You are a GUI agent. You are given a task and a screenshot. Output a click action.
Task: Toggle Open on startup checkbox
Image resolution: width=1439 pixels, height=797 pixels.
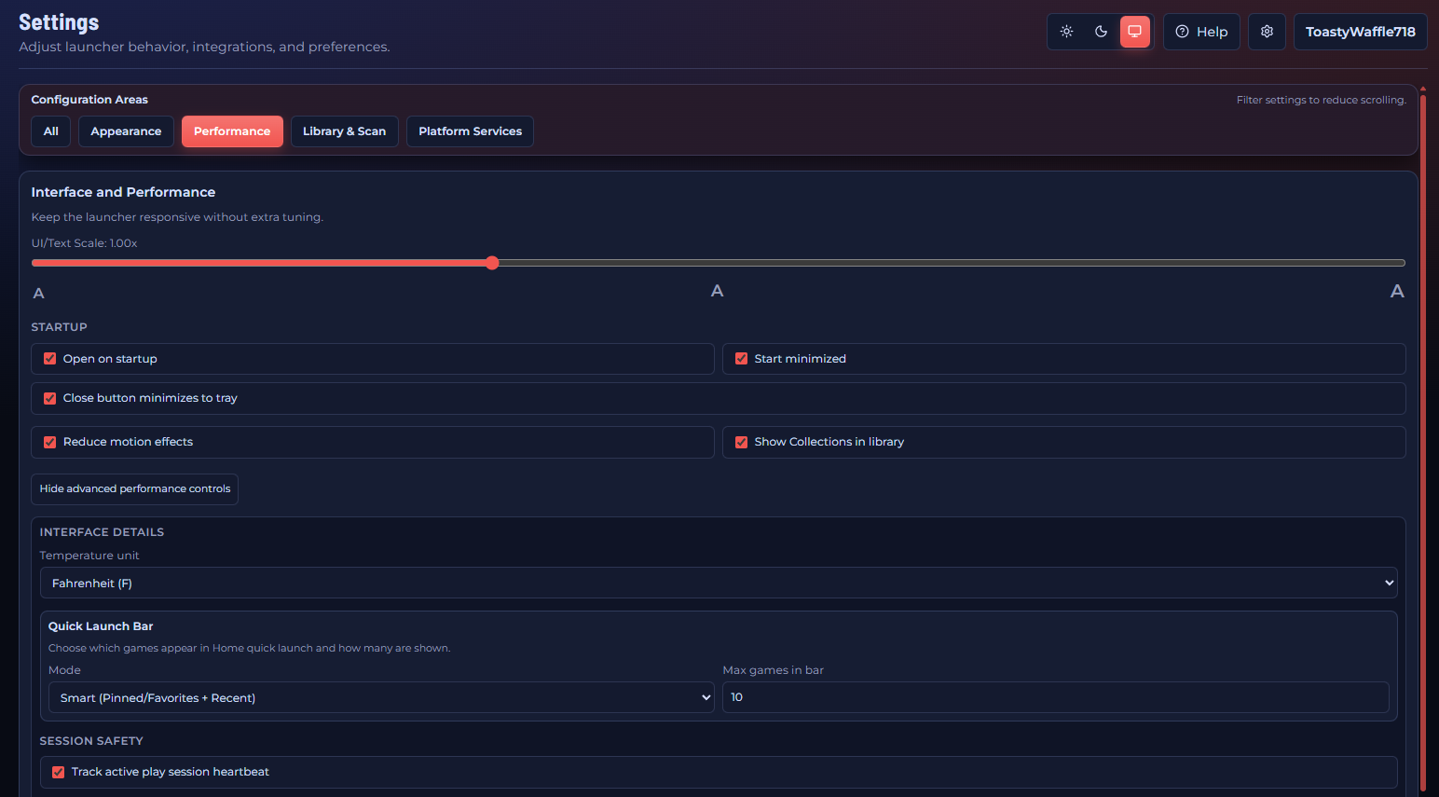click(50, 359)
